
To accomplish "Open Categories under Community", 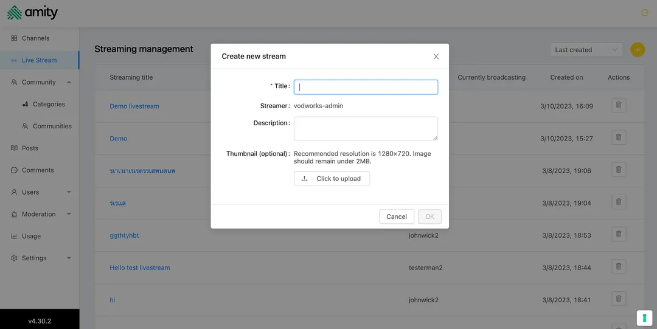I will 49,105.
